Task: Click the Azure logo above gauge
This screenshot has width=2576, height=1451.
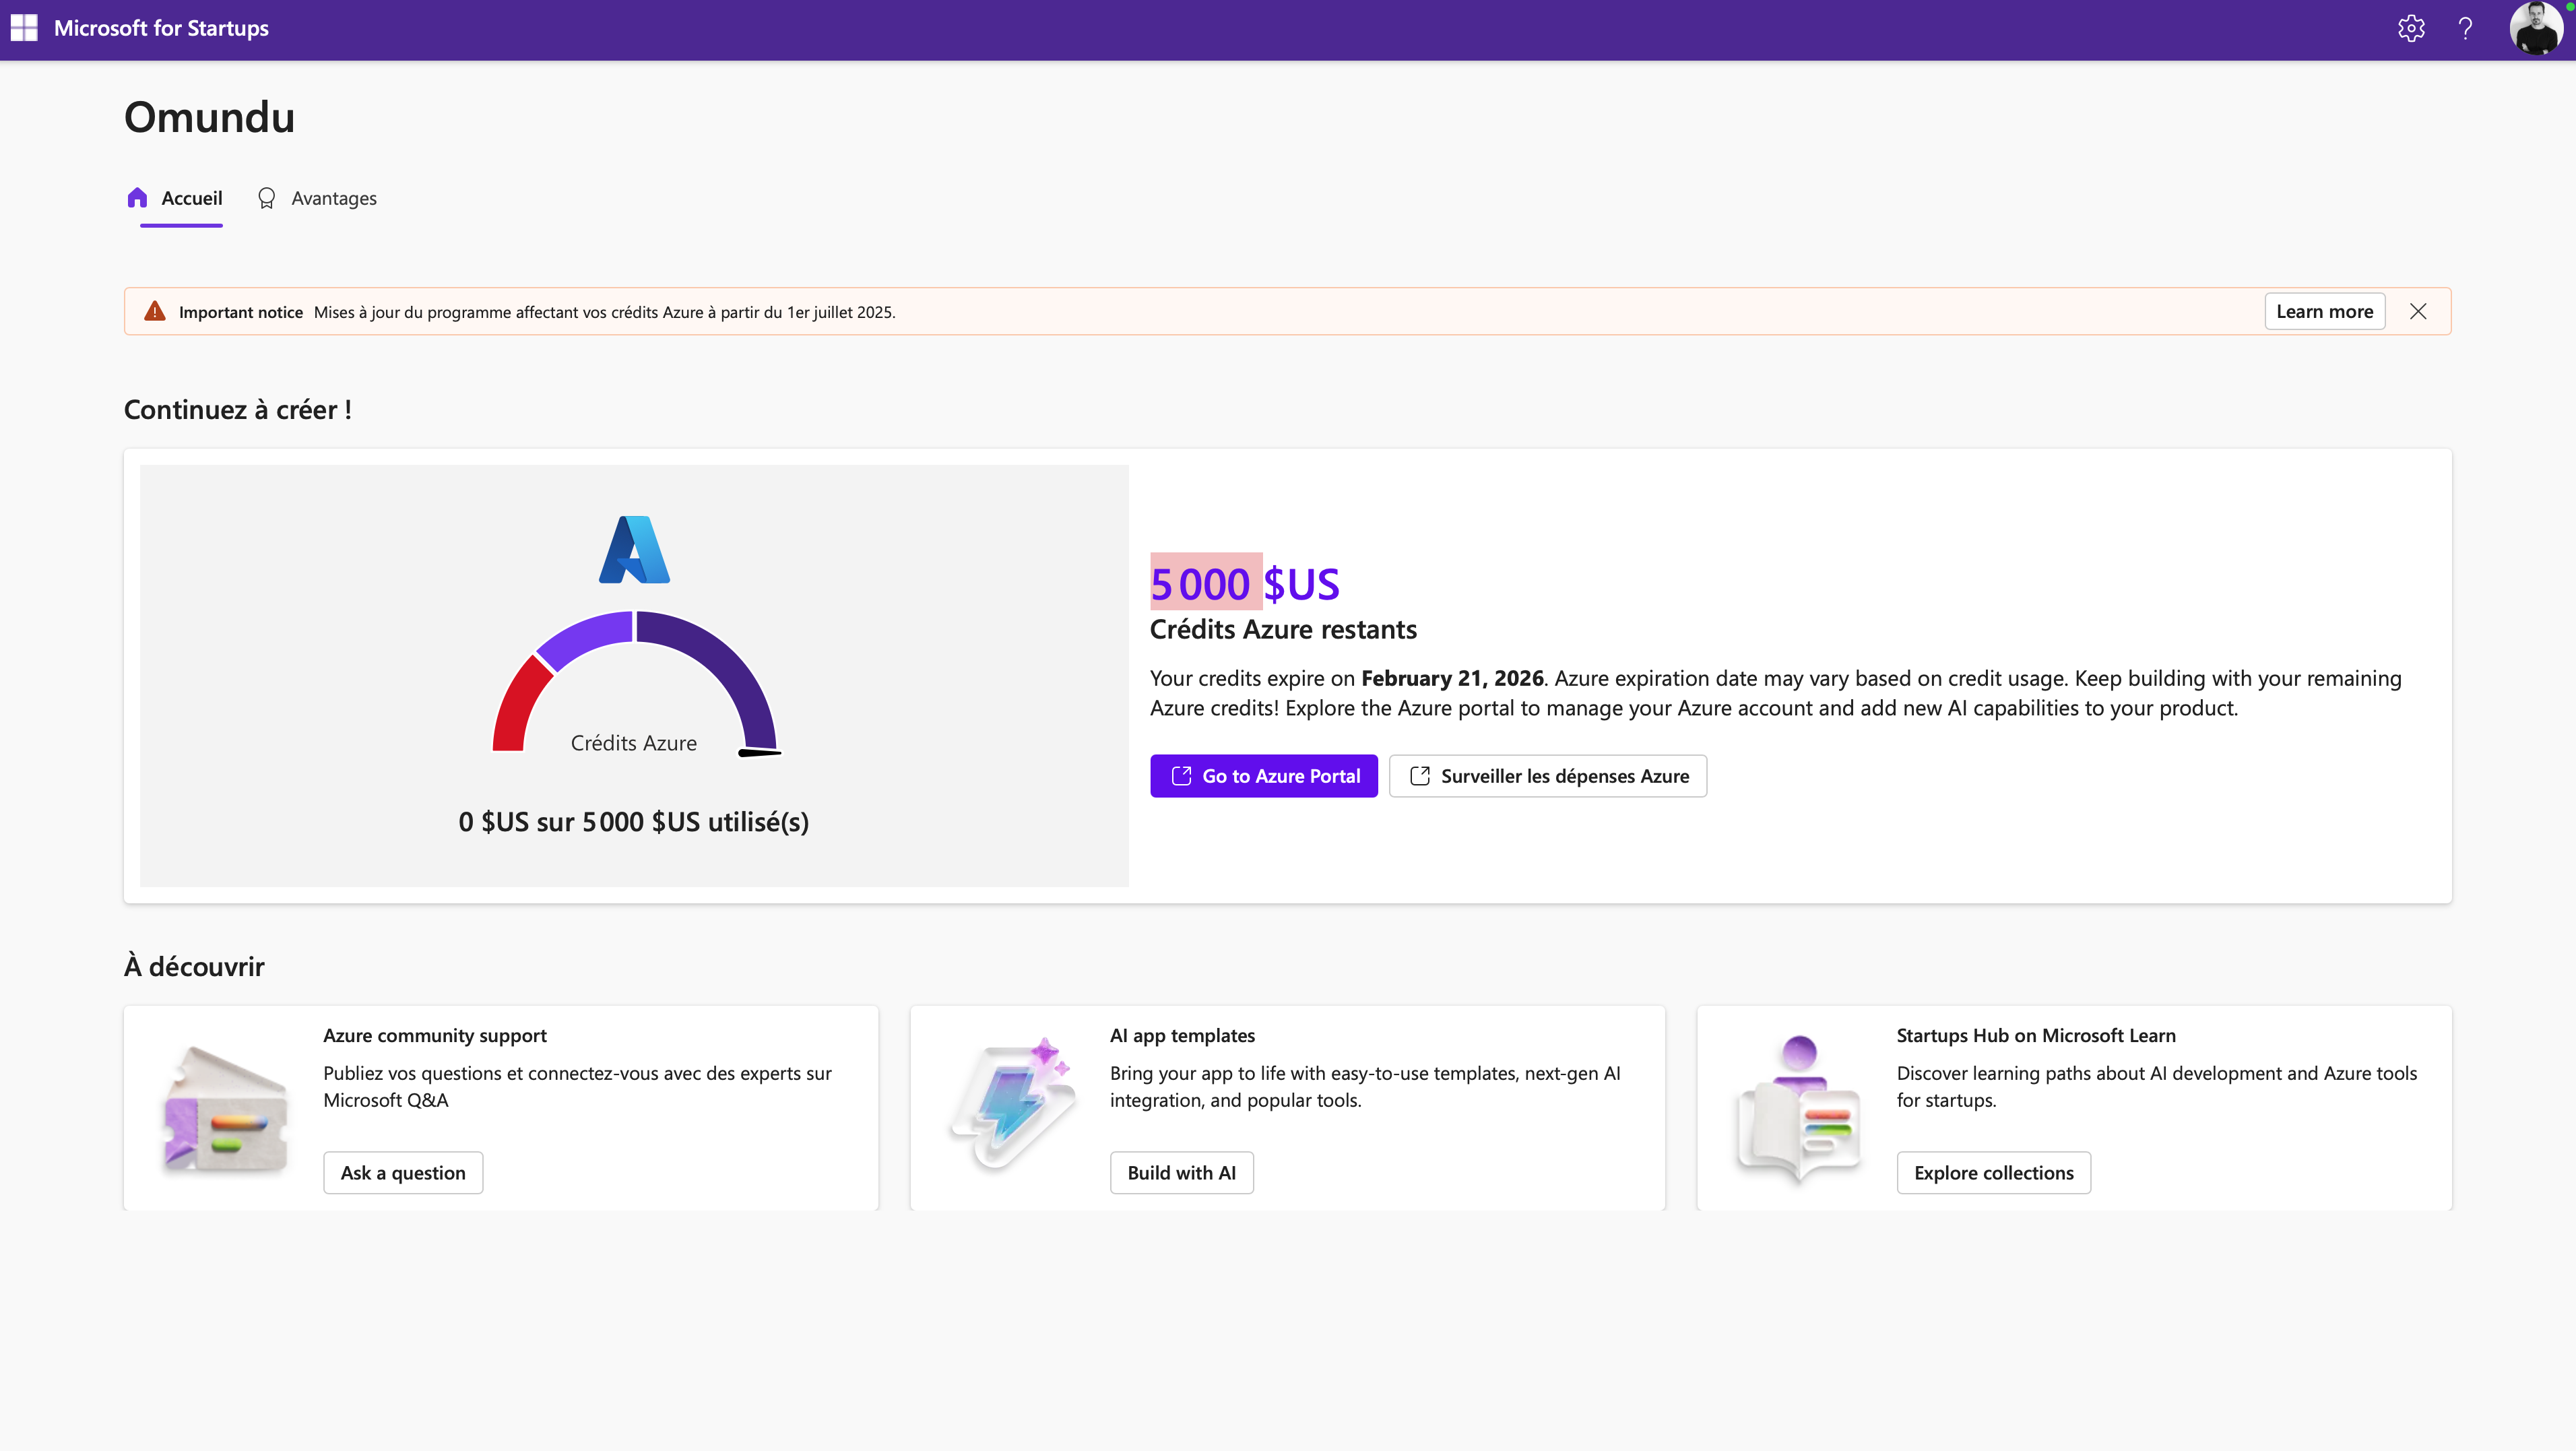Action: (634, 549)
